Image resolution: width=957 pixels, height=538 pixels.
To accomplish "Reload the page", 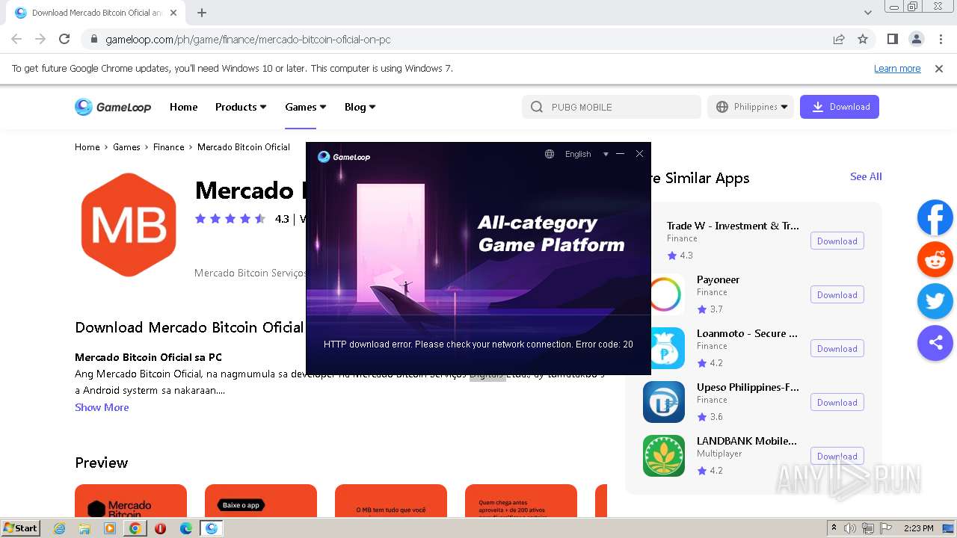I will pos(64,39).
